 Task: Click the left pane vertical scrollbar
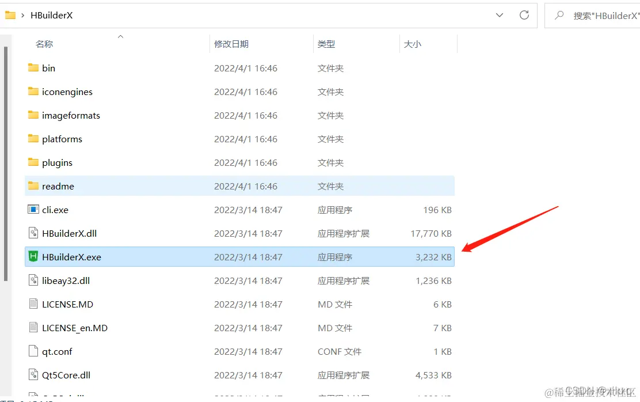[x=6, y=164]
